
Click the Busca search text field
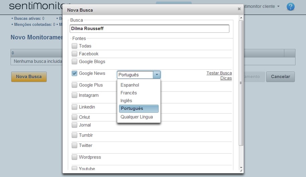pos(150,28)
